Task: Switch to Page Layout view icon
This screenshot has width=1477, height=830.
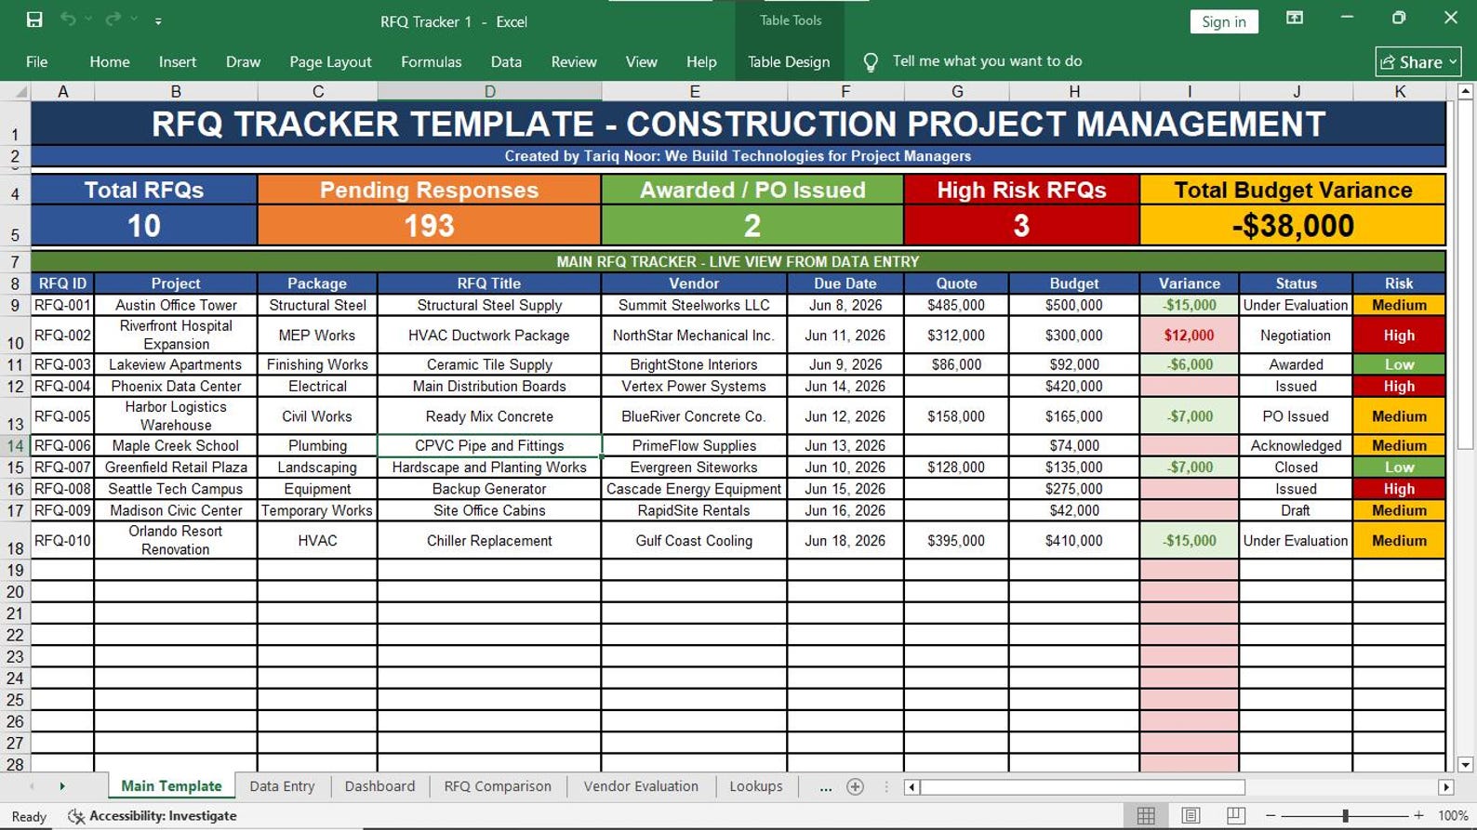Action: coord(1191,816)
